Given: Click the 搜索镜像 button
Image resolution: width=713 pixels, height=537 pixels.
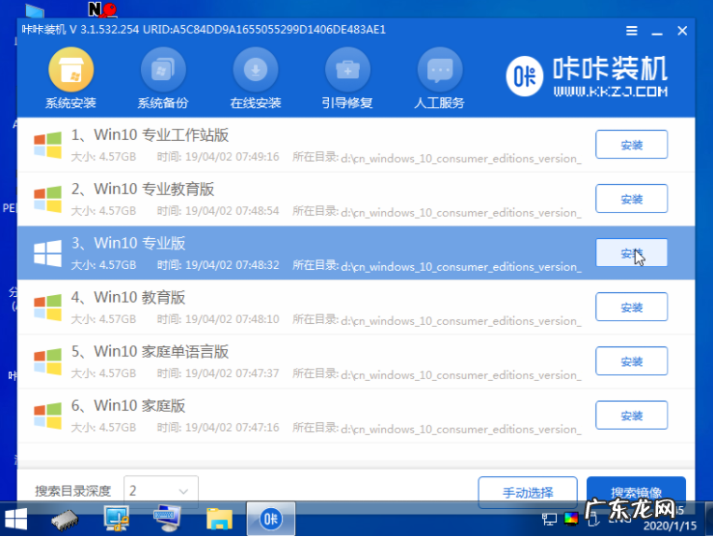Looking at the screenshot, I should tap(636, 493).
